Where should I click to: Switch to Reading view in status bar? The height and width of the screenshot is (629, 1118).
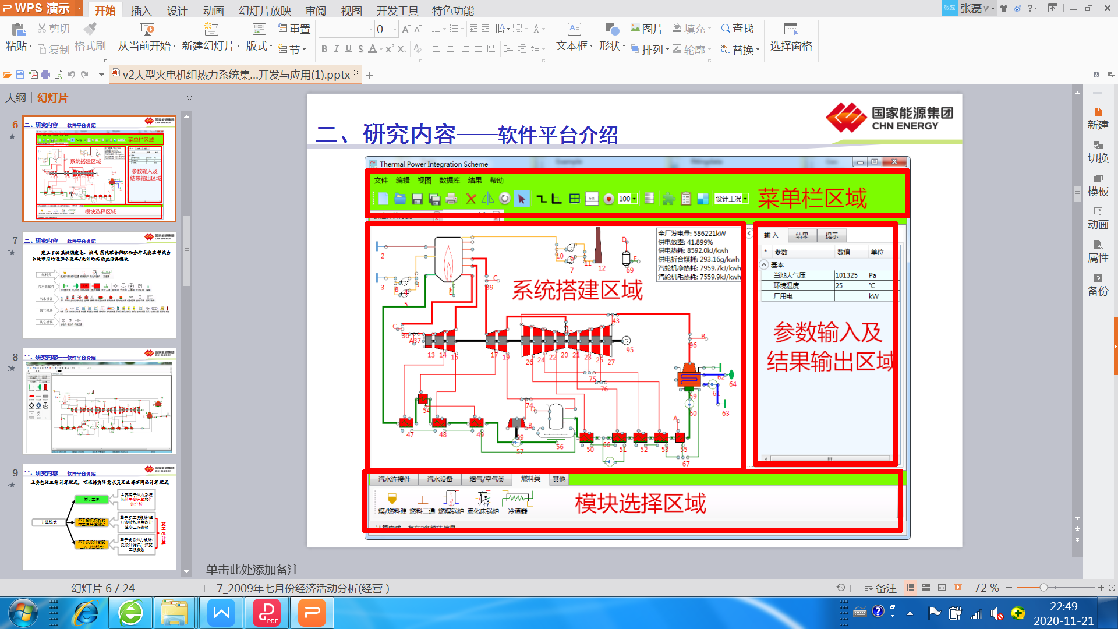pyautogui.click(x=942, y=588)
